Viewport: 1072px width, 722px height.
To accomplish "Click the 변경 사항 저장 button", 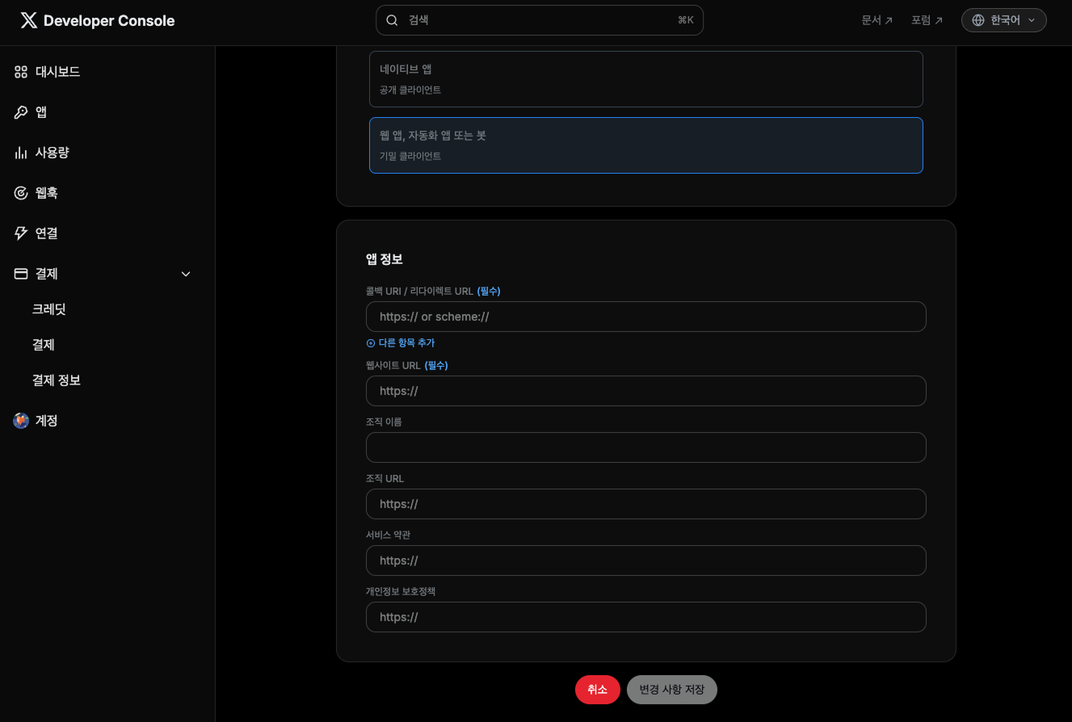I will [x=671, y=690].
